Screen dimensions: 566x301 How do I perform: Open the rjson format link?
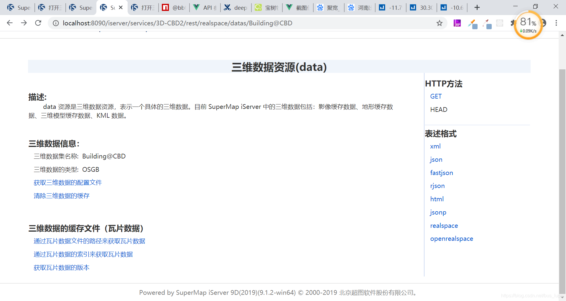(x=437, y=186)
